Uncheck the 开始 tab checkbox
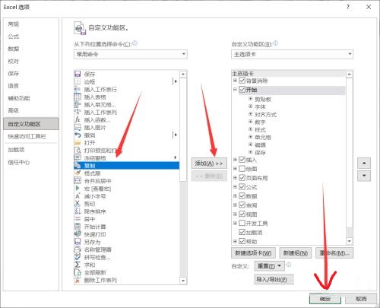This screenshot has height=308, width=380. (x=242, y=89)
